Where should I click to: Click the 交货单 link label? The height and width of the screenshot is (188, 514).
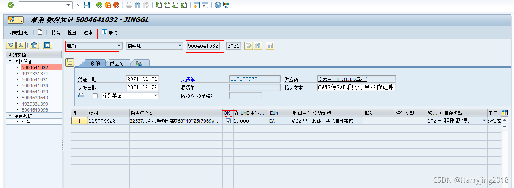(x=188, y=79)
